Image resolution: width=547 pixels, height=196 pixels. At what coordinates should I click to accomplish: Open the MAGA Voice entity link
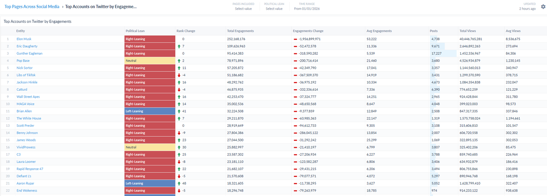tap(26, 104)
